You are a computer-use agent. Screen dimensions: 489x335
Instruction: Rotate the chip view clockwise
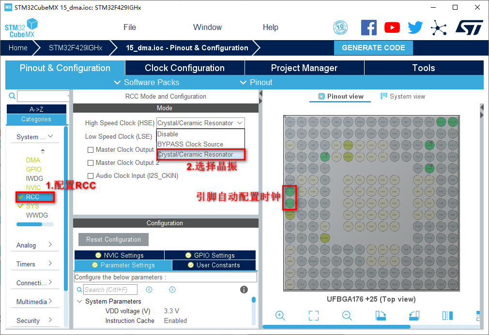pos(381,316)
